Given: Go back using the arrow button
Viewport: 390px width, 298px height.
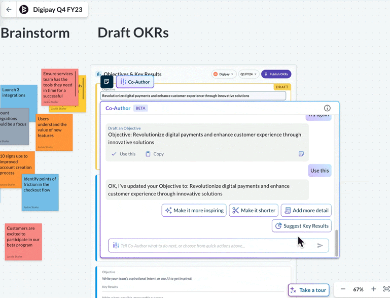Looking at the screenshot, I should [9, 10].
